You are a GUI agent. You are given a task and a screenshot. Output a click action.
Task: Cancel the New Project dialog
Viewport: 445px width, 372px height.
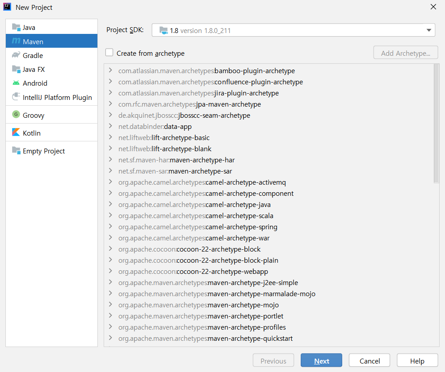pyautogui.click(x=369, y=361)
